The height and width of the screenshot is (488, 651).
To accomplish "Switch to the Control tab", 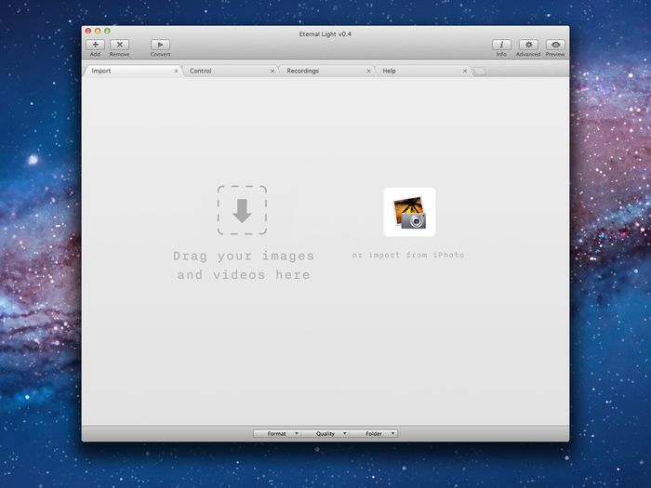I will (231, 71).
